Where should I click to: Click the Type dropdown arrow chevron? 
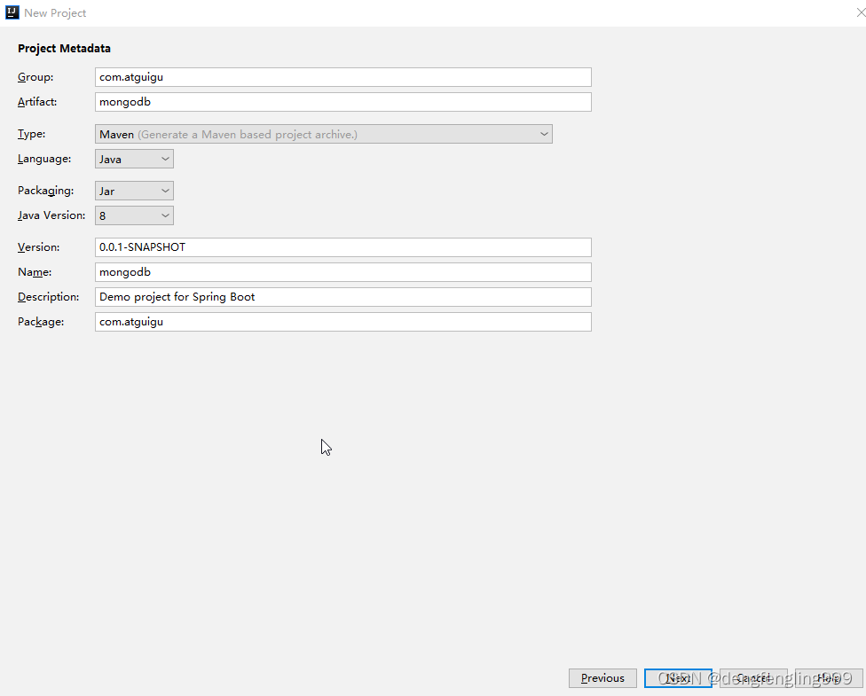(544, 134)
